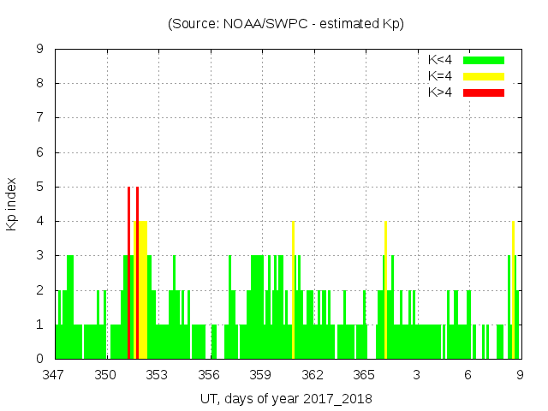Click the green K<4 legend swatch
The image size is (548, 411).
coord(484,60)
